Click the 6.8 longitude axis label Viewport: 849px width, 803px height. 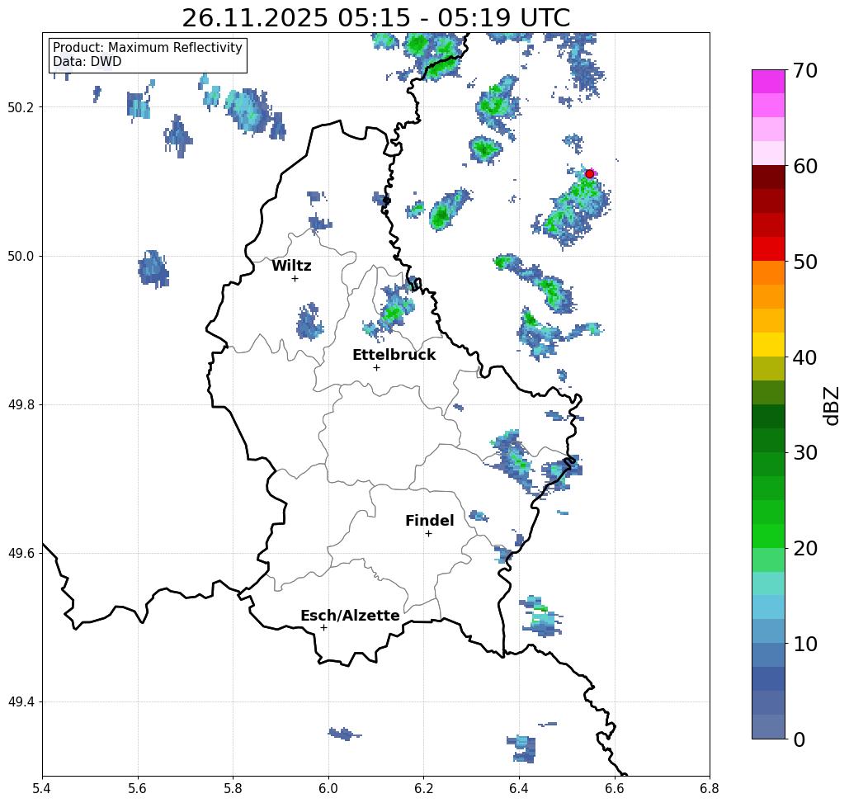pos(710,788)
